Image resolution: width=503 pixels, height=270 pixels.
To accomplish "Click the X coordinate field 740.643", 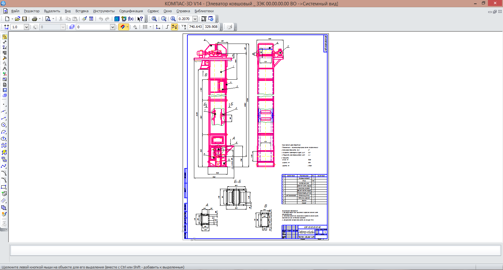I will click(195, 27).
